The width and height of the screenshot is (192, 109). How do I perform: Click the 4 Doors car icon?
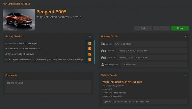click(126, 102)
